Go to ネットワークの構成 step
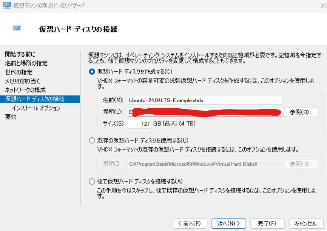Image resolution: width=327 pixels, height=231 pixels. 25,90
